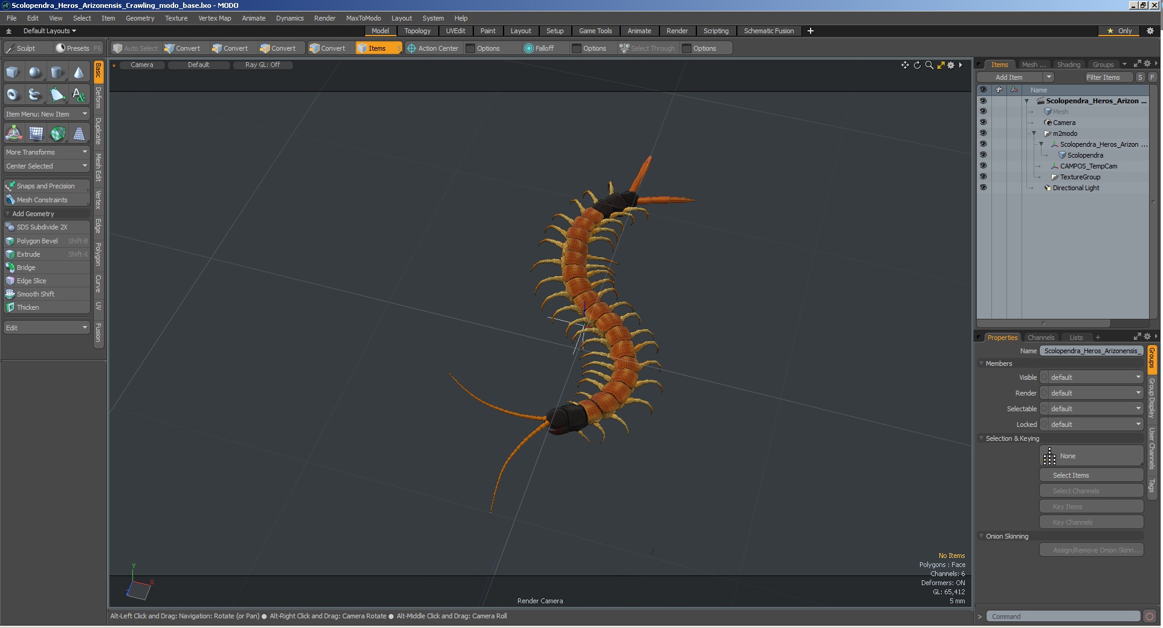Image resolution: width=1163 pixels, height=628 pixels.
Task: Open Center Selected dropdown
Action: (47, 166)
